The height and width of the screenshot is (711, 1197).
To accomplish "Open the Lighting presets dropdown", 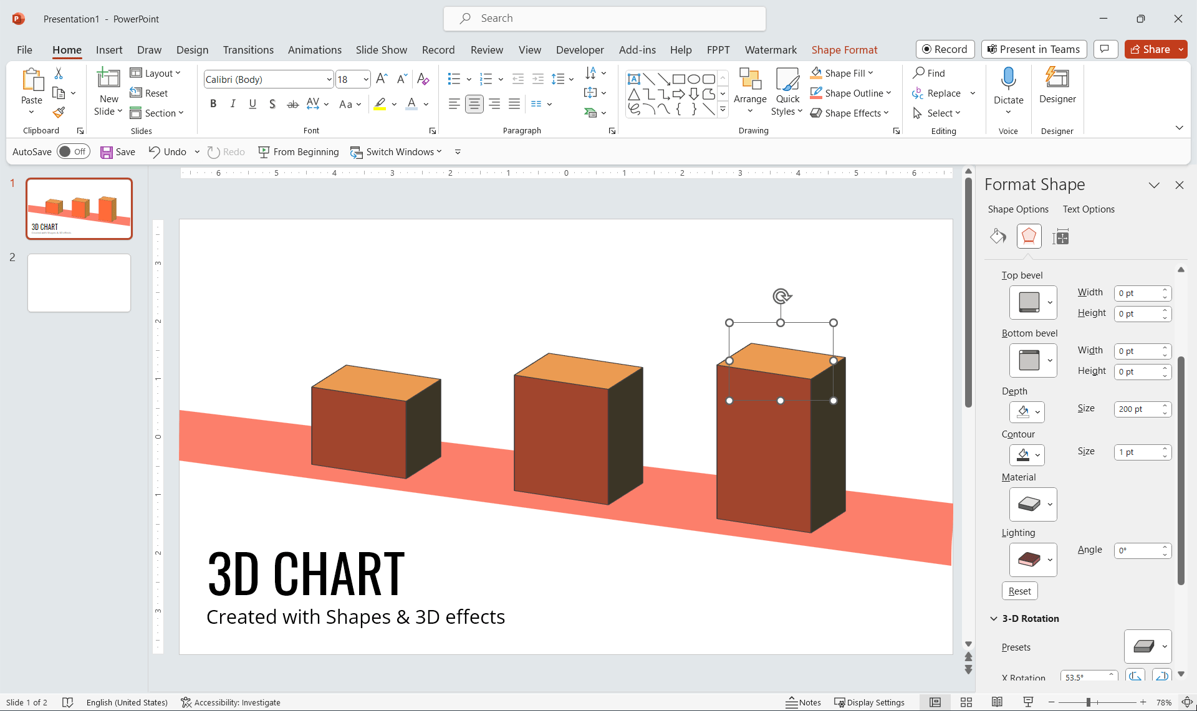I will pos(1050,560).
